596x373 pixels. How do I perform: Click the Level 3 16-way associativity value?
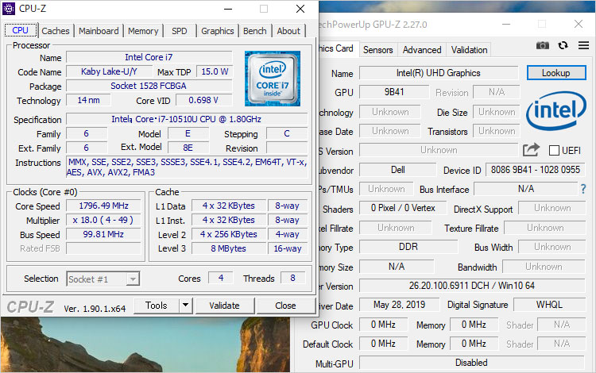(x=288, y=248)
